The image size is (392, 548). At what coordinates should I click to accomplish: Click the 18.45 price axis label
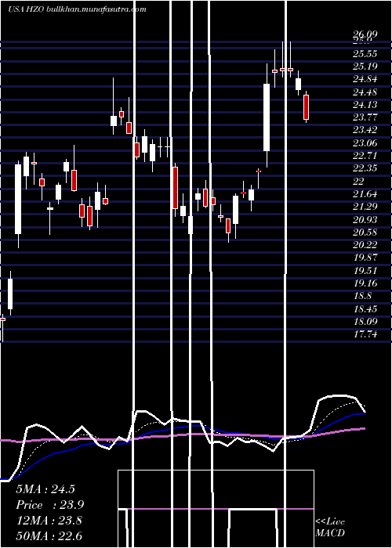click(x=365, y=309)
